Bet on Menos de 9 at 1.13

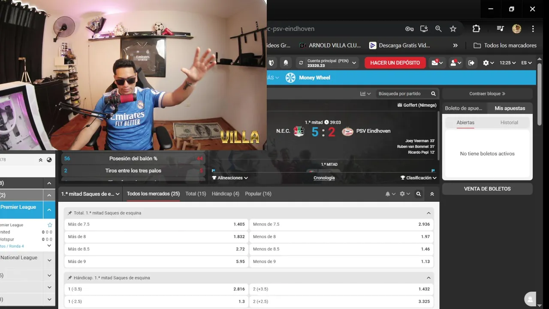pyautogui.click(x=341, y=261)
